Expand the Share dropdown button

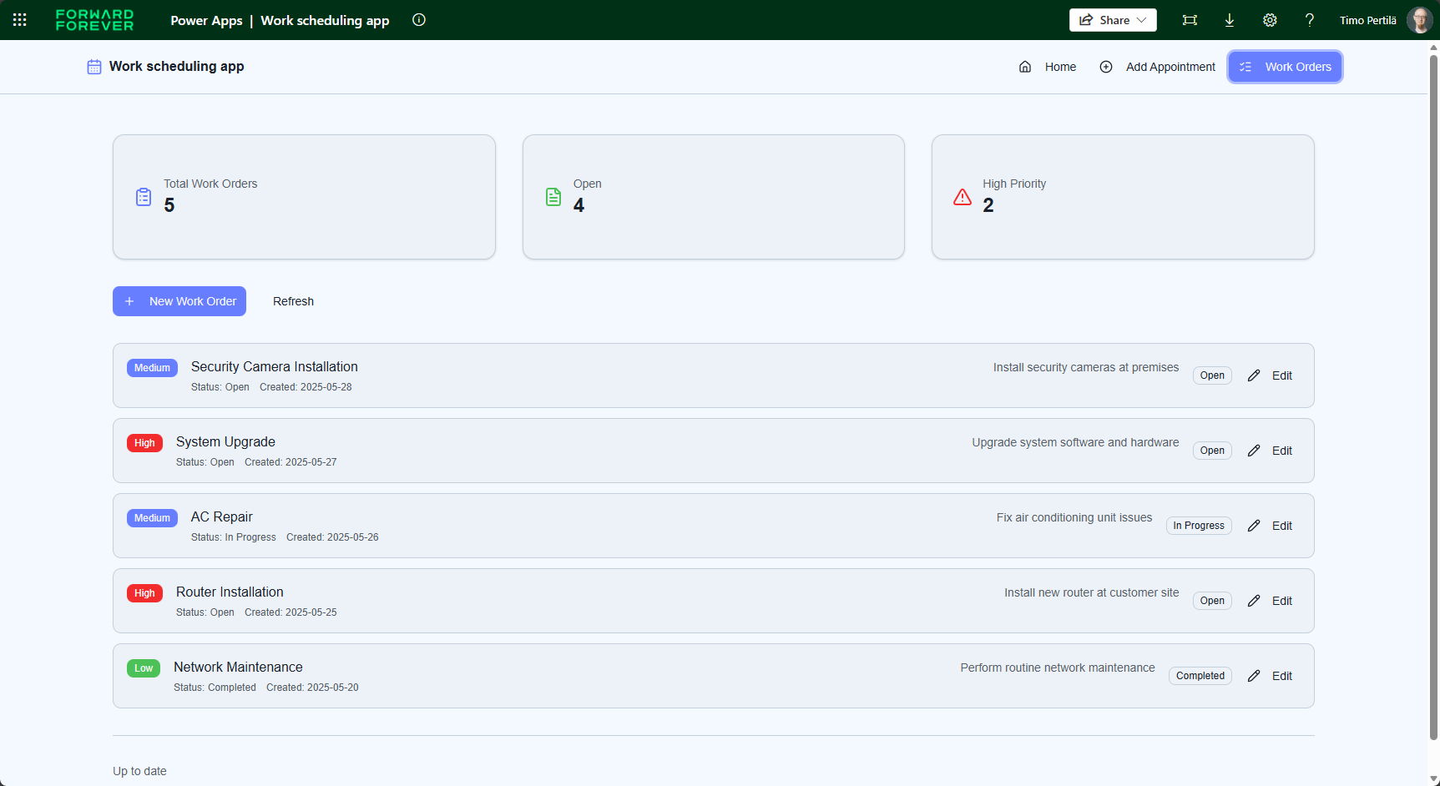pyautogui.click(x=1113, y=20)
